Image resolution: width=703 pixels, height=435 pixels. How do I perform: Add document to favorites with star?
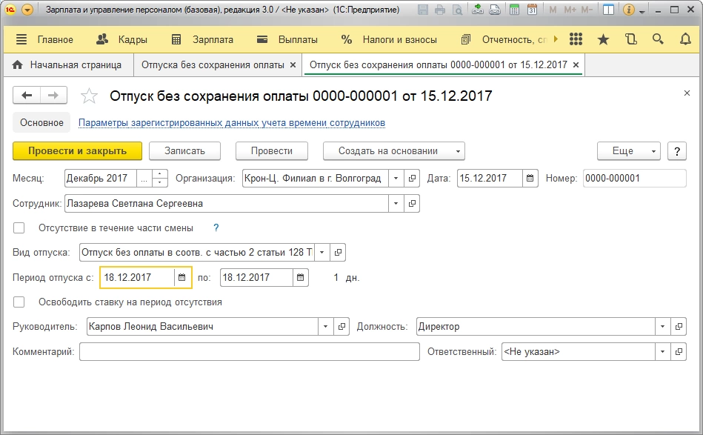[x=89, y=96]
